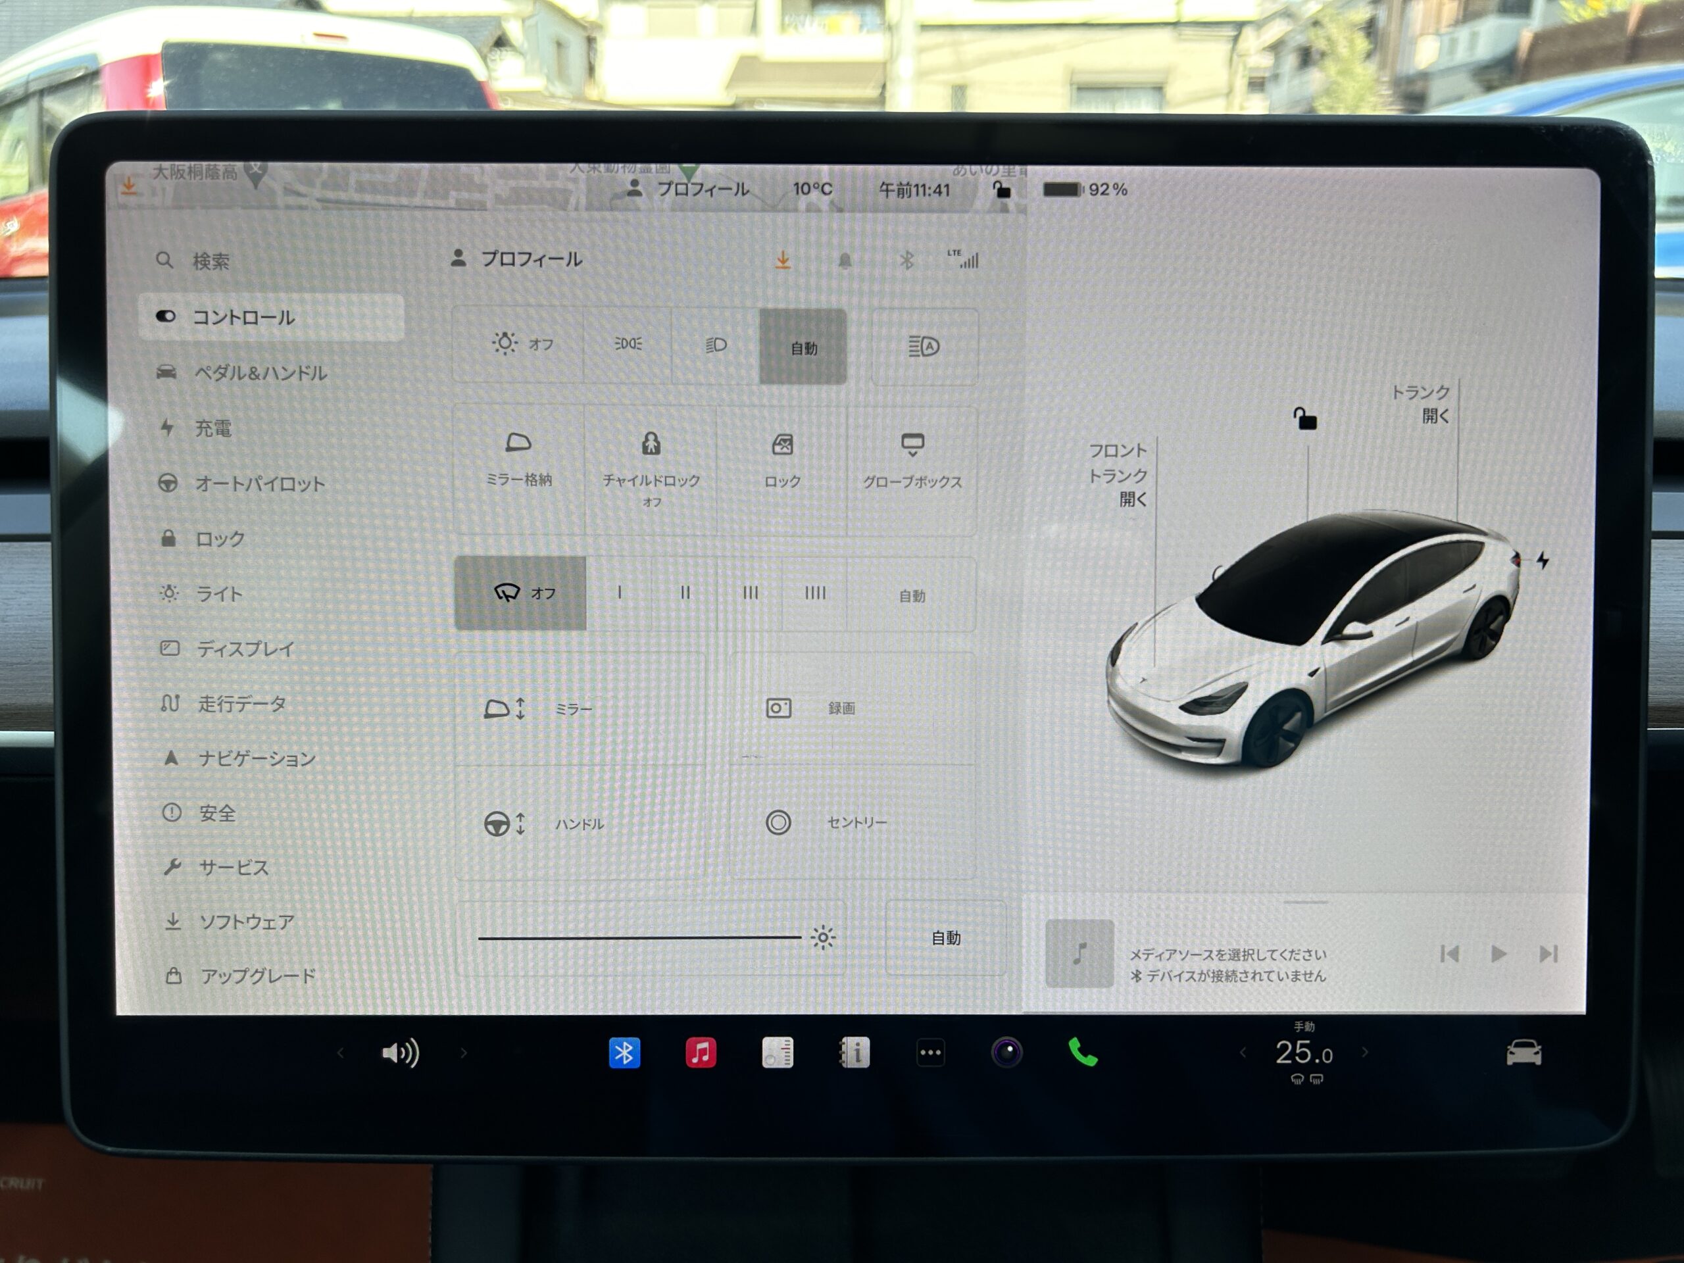Skip to next track
This screenshot has width=1684, height=1263.
pos(1548,954)
